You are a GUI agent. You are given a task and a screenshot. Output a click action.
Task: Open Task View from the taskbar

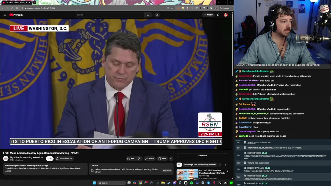coord(129,183)
